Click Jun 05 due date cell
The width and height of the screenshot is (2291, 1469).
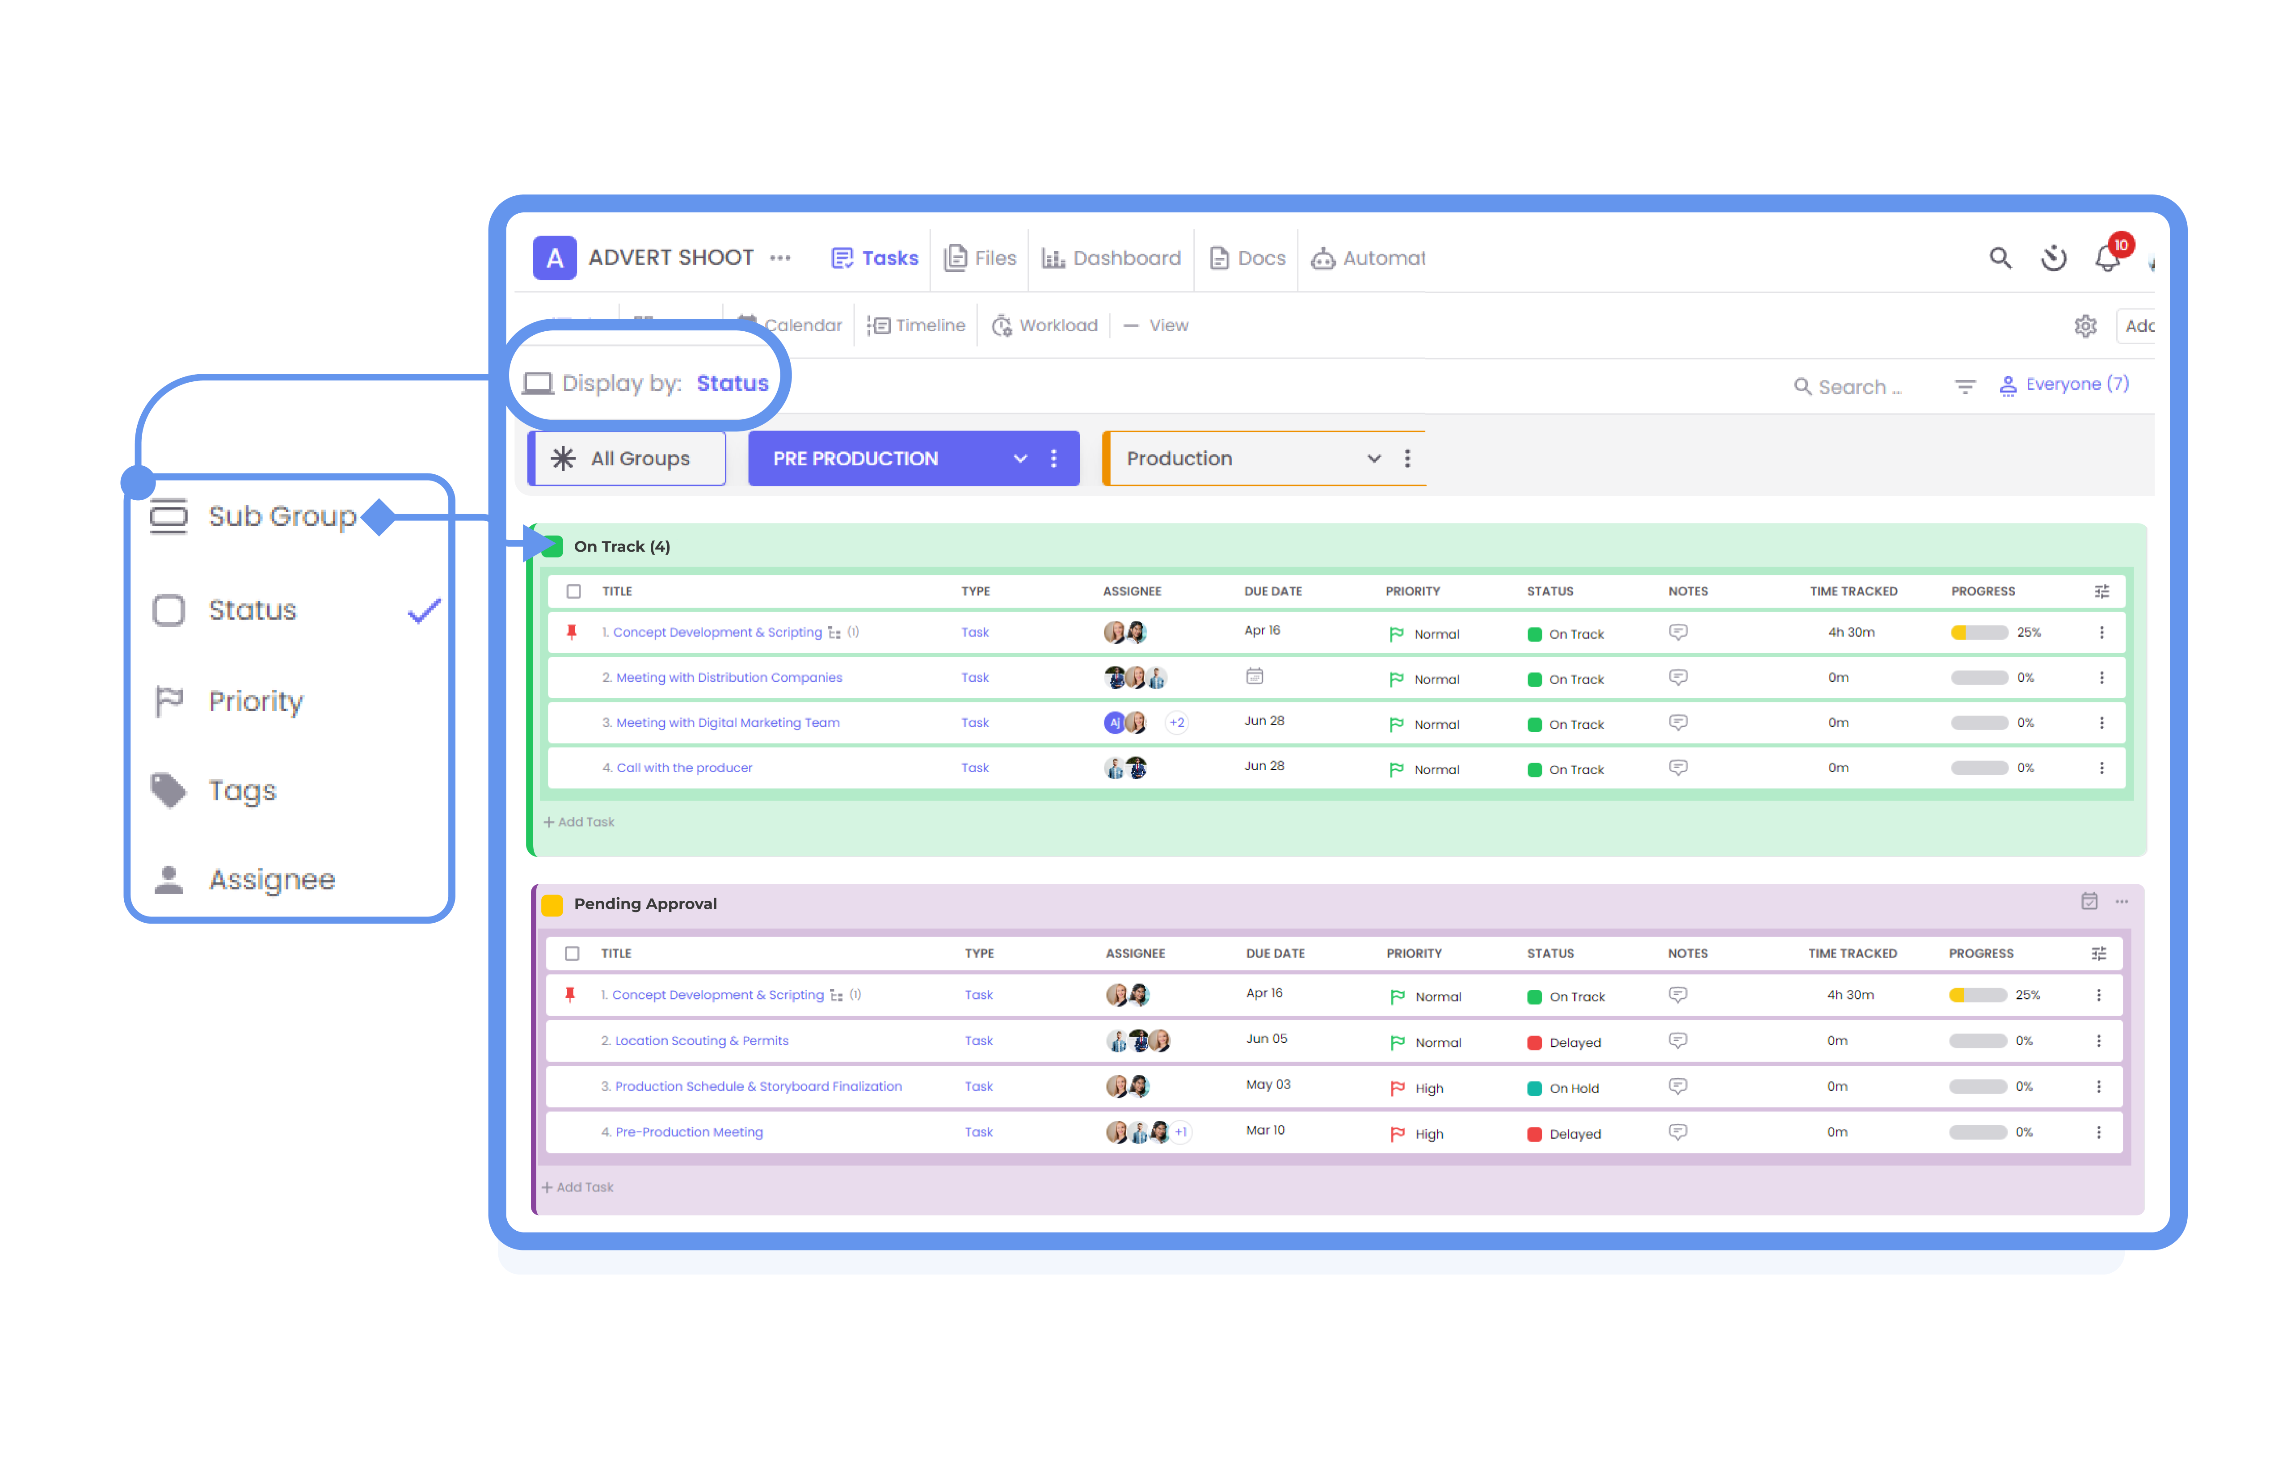pyautogui.click(x=1266, y=1039)
